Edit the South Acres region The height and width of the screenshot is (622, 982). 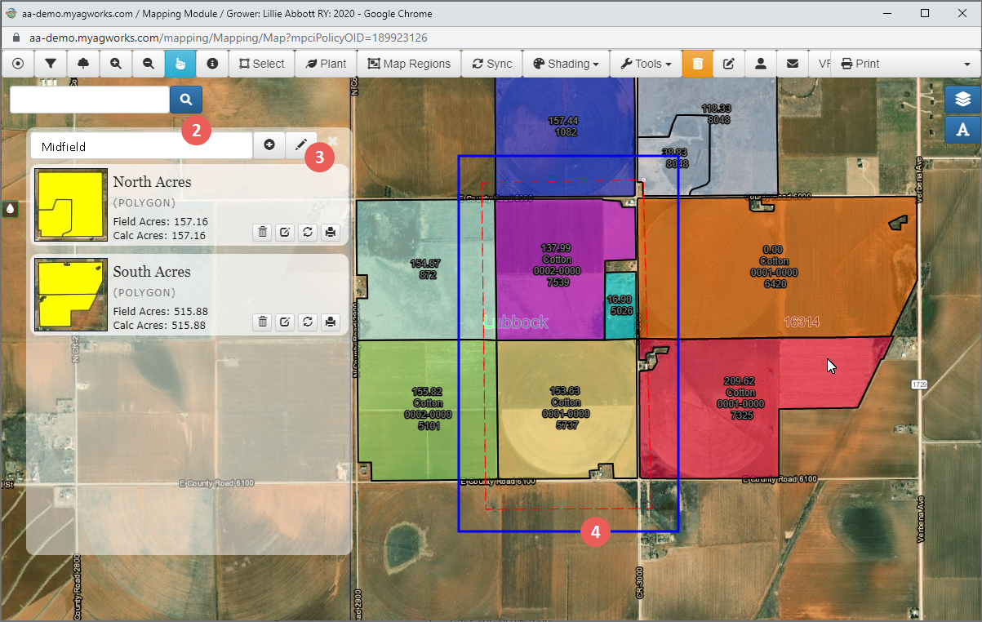click(x=285, y=322)
